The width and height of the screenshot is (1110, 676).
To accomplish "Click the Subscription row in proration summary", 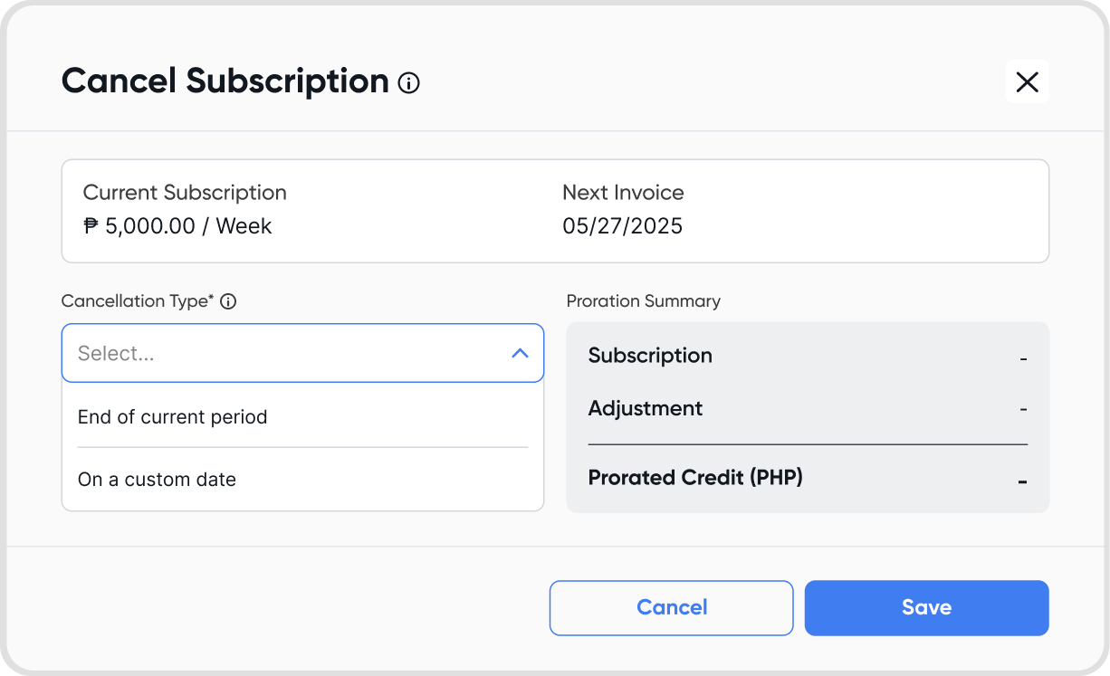I will point(808,356).
